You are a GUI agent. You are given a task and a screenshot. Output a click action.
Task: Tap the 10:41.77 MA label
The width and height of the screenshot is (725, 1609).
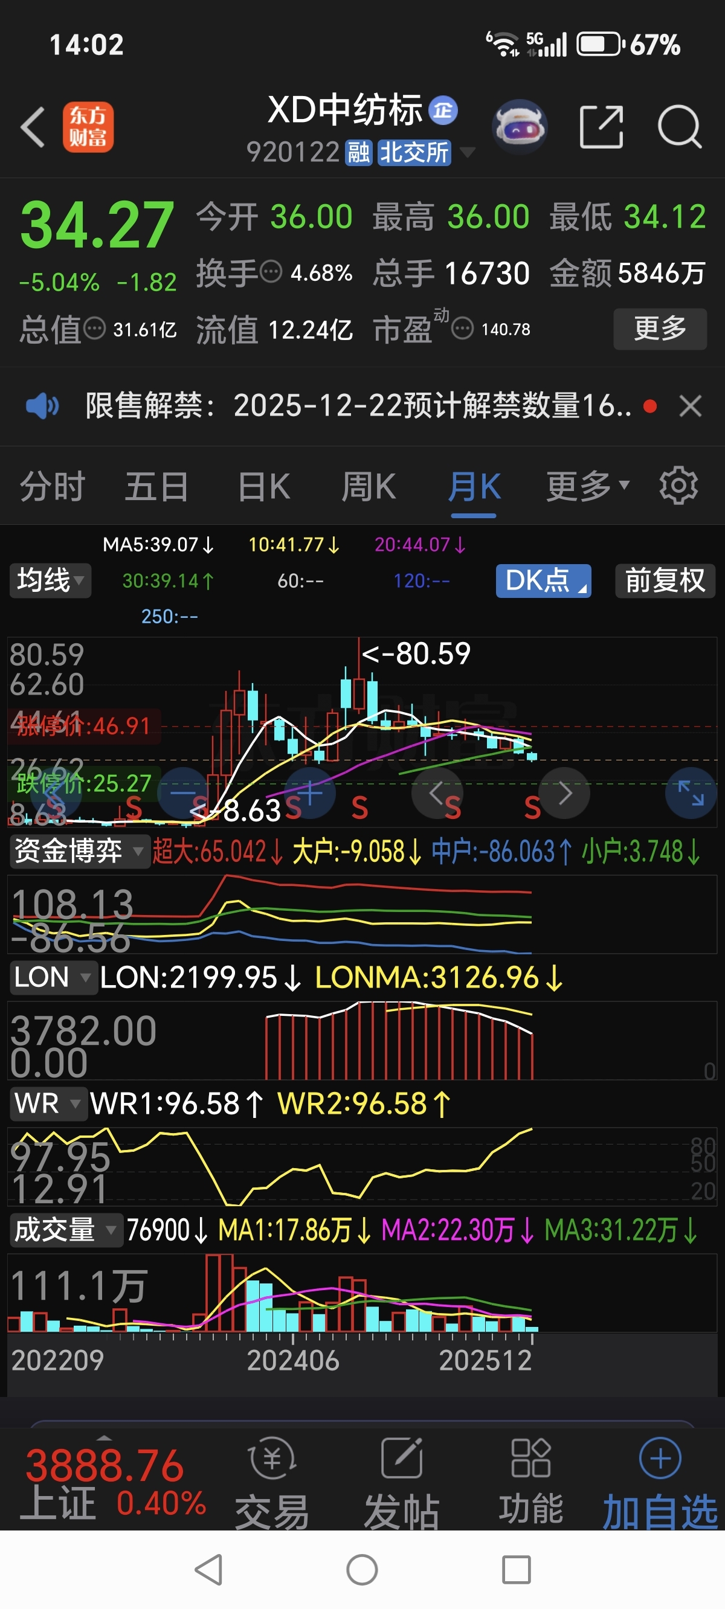[x=294, y=545]
